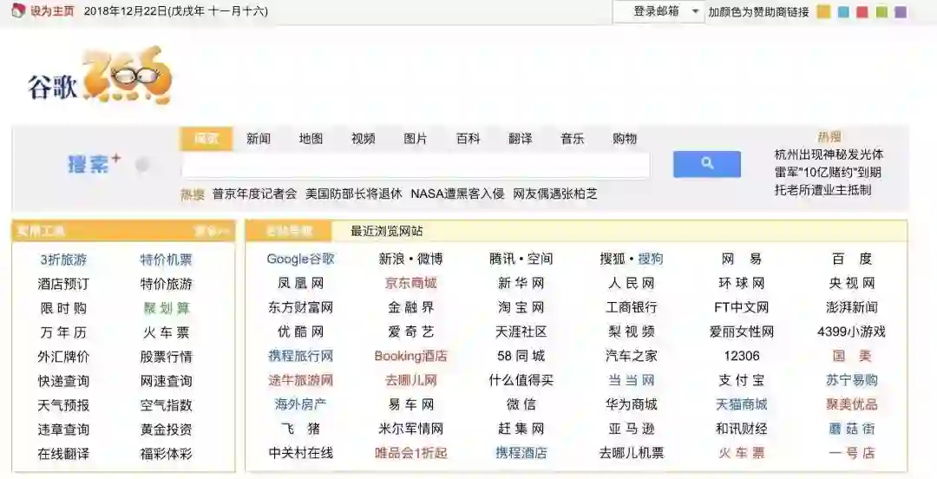
Task: Open hot search 网友偶遇张柏芝
Action: click(555, 194)
